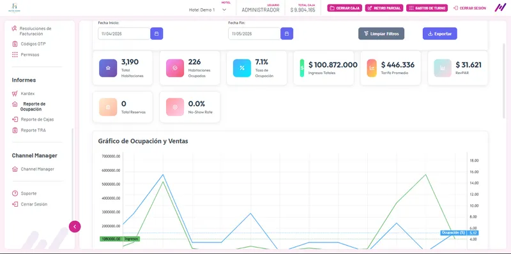Image resolution: width=511 pixels, height=254 pixels.
Task: Click the Soporte question mark icon
Action: point(15,193)
